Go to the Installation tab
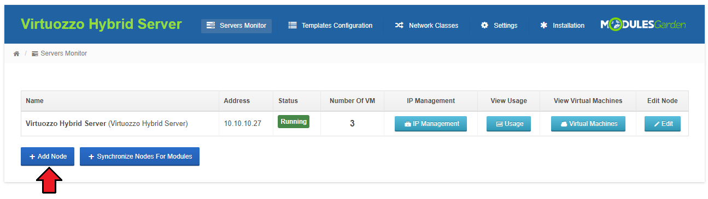The height and width of the screenshot is (199, 708). pos(562,26)
